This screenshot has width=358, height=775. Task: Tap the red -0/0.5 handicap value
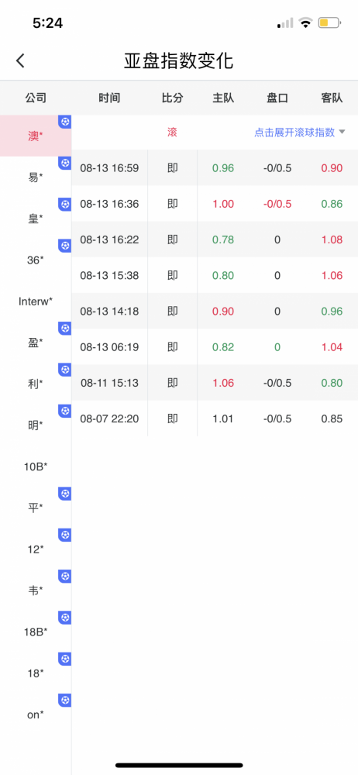(277, 204)
